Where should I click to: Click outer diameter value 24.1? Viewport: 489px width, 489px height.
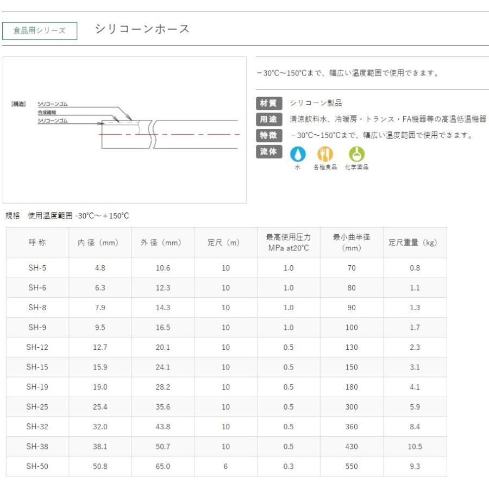[163, 367]
